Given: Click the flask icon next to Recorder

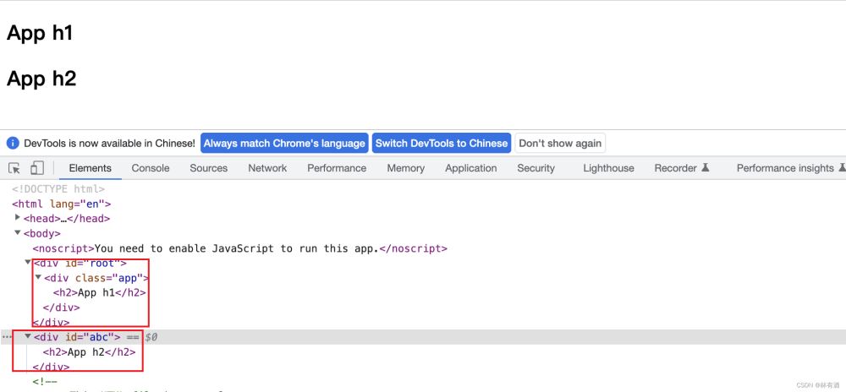Looking at the screenshot, I should click(x=705, y=168).
